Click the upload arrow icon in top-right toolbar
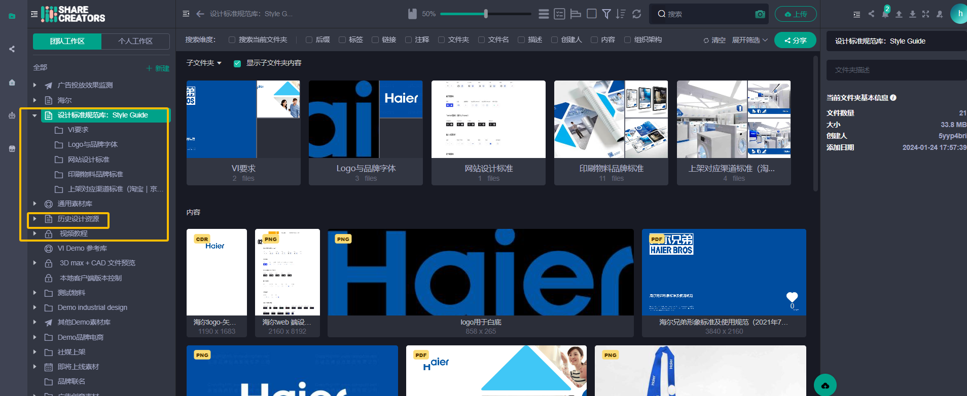 [899, 14]
